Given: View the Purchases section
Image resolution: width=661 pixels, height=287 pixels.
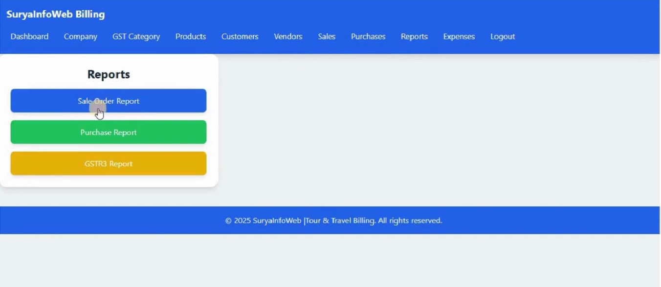Looking at the screenshot, I should [368, 36].
